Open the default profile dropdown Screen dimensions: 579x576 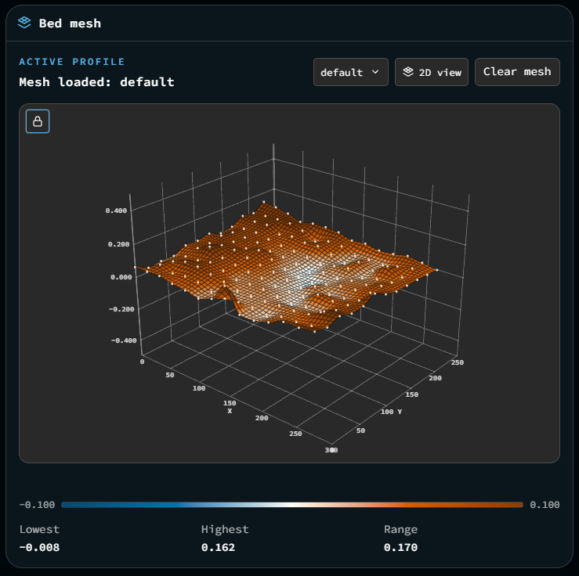[350, 72]
